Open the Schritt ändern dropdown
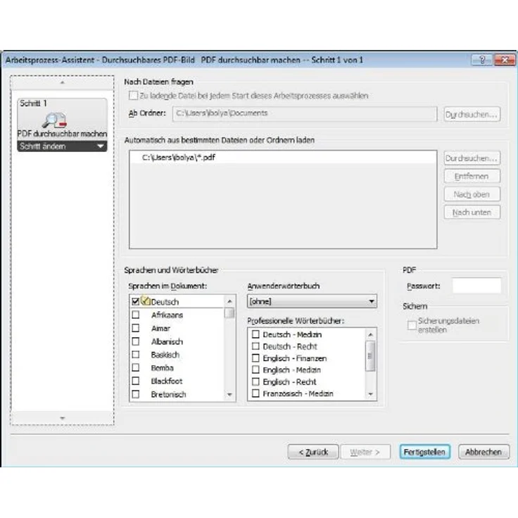 pyautogui.click(x=62, y=146)
